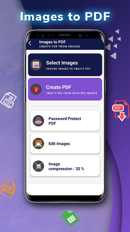Click the large glowing Images to PDF banner
Screen dimensions: 130x232
65,17
